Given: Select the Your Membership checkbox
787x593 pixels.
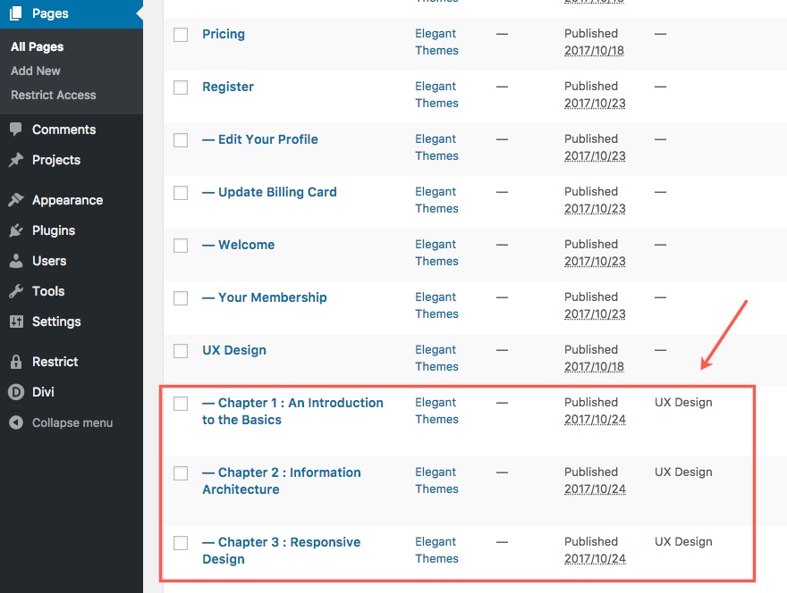Looking at the screenshot, I should (x=181, y=297).
